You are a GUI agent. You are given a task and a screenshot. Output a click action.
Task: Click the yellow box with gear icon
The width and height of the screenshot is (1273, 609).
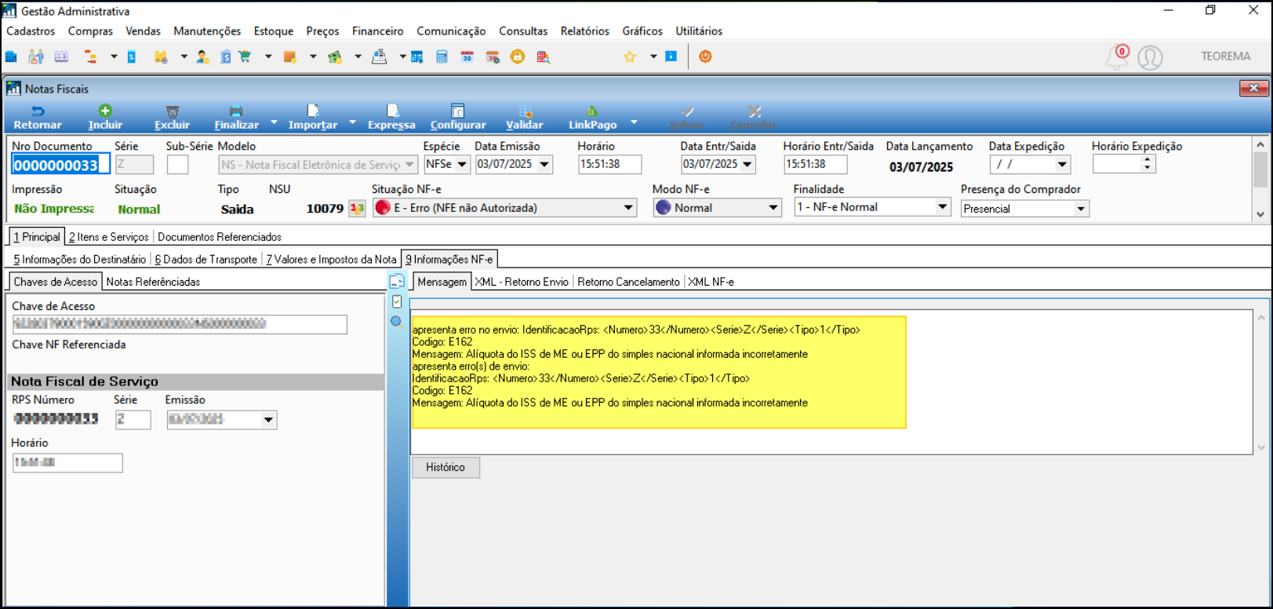pyautogui.click(x=161, y=57)
